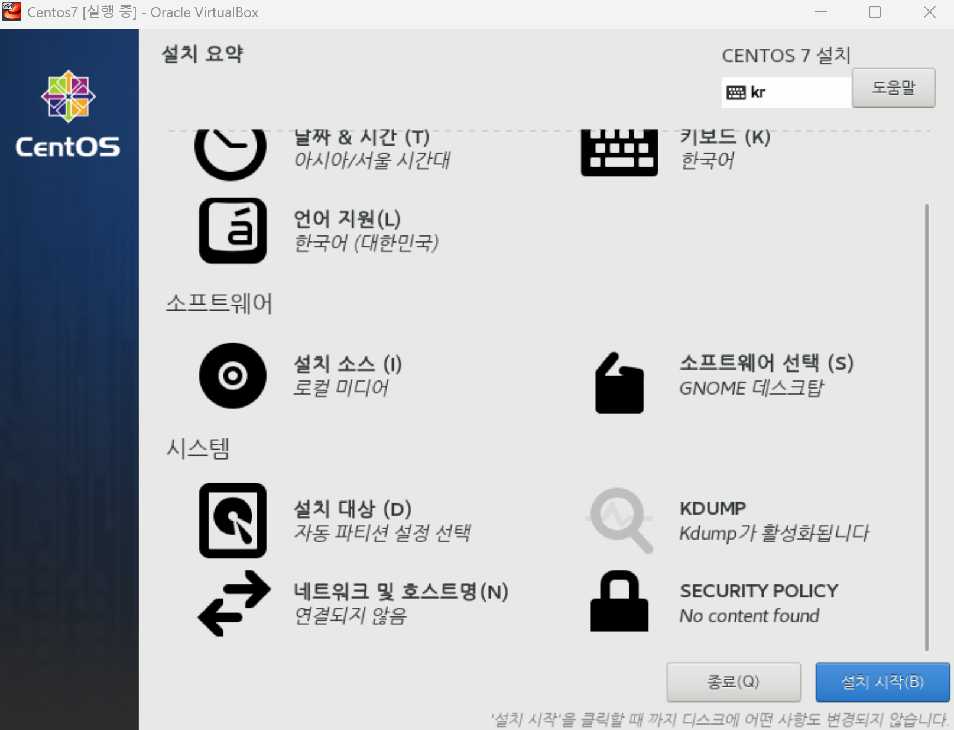954x730 pixels.
Task: Open the KDUMP label
Action: (713, 509)
